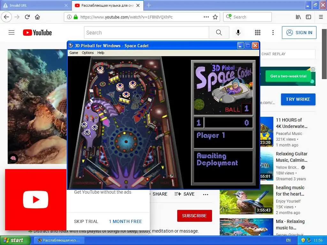The width and height of the screenshot is (327, 245).
Task: Close the Invalid URL tab
Action: (66, 5)
